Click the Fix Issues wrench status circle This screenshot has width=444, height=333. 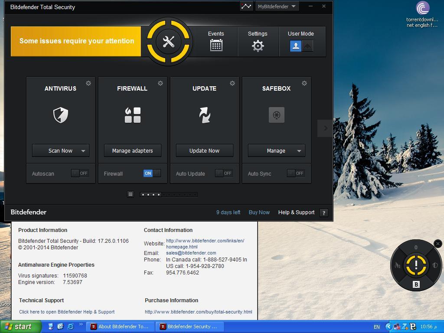(x=168, y=42)
